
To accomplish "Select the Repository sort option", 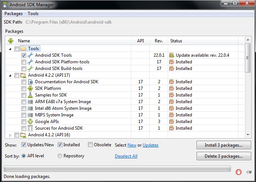I will coord(60,156).
